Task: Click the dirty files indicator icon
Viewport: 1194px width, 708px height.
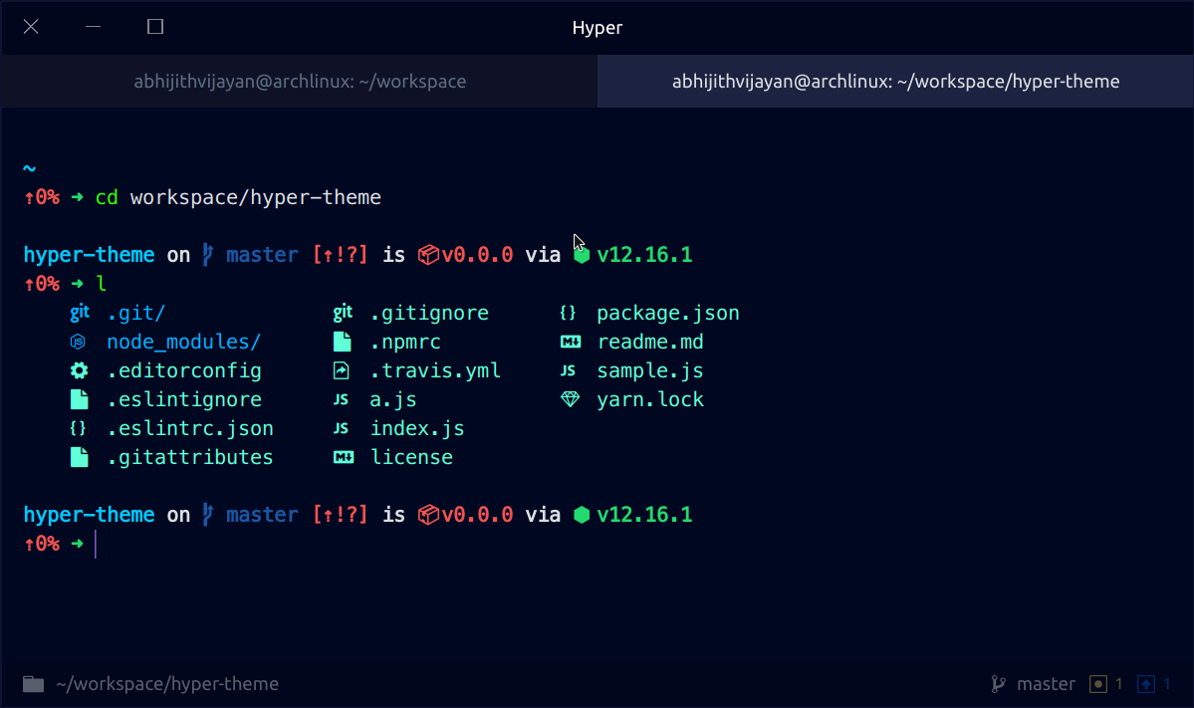Action: coord(1098,684)
